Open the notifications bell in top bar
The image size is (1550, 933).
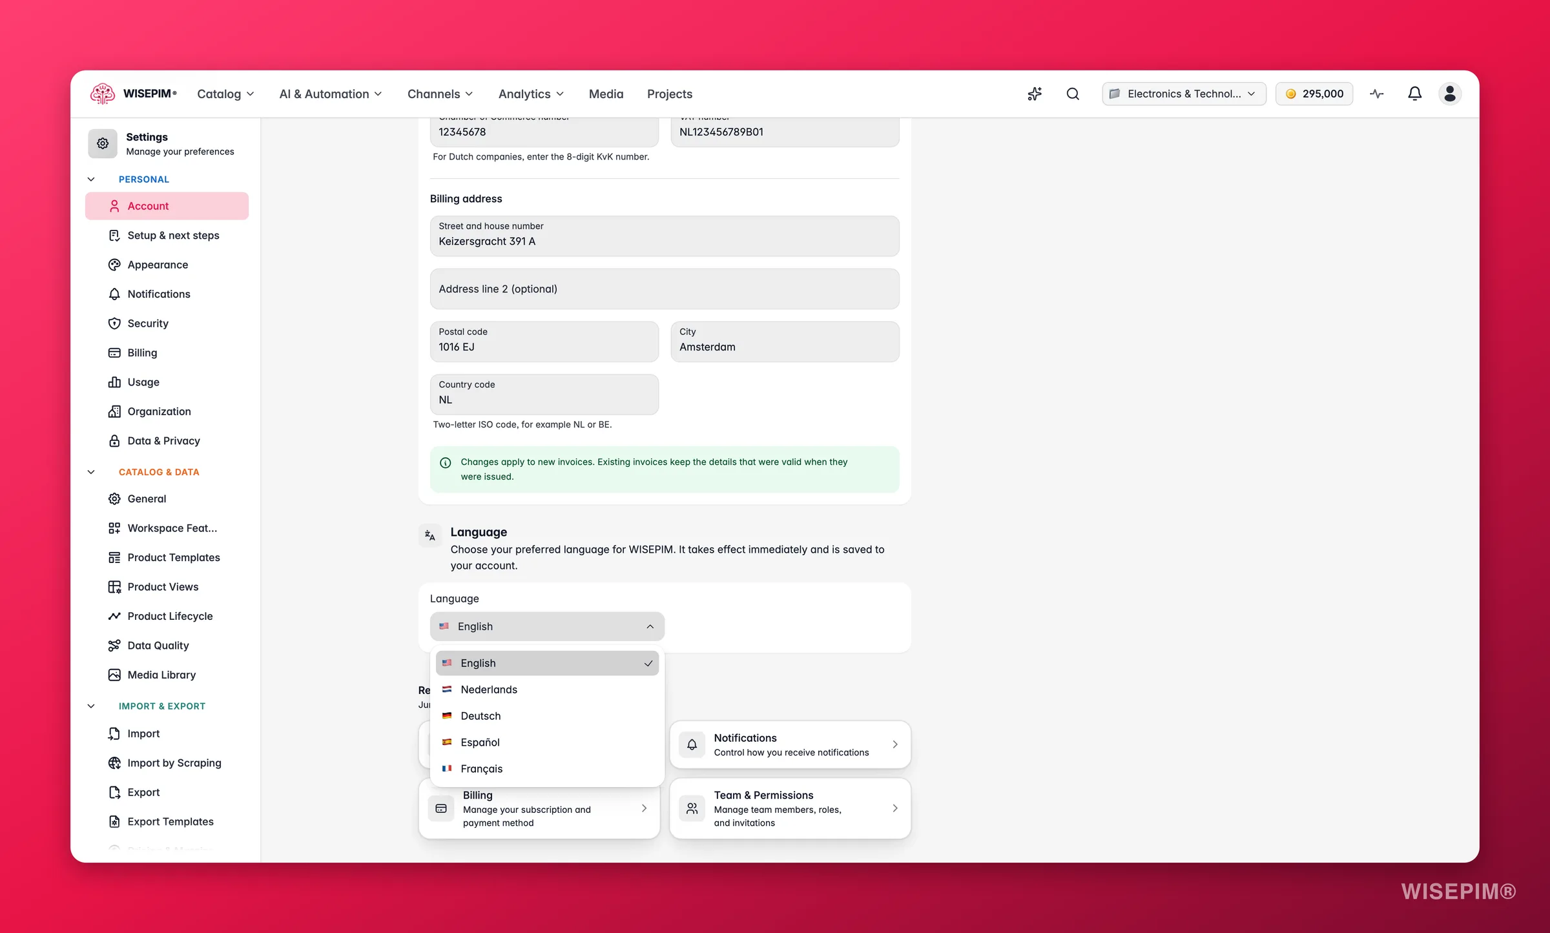click(1414, 94)
